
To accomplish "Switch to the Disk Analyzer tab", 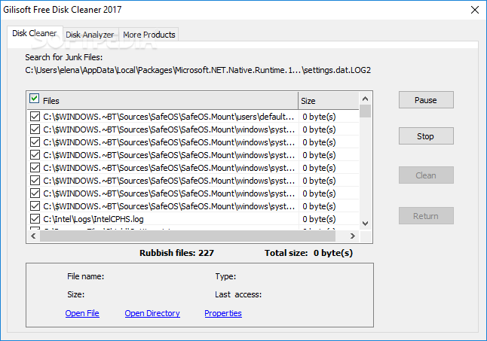I will point(90,35).
